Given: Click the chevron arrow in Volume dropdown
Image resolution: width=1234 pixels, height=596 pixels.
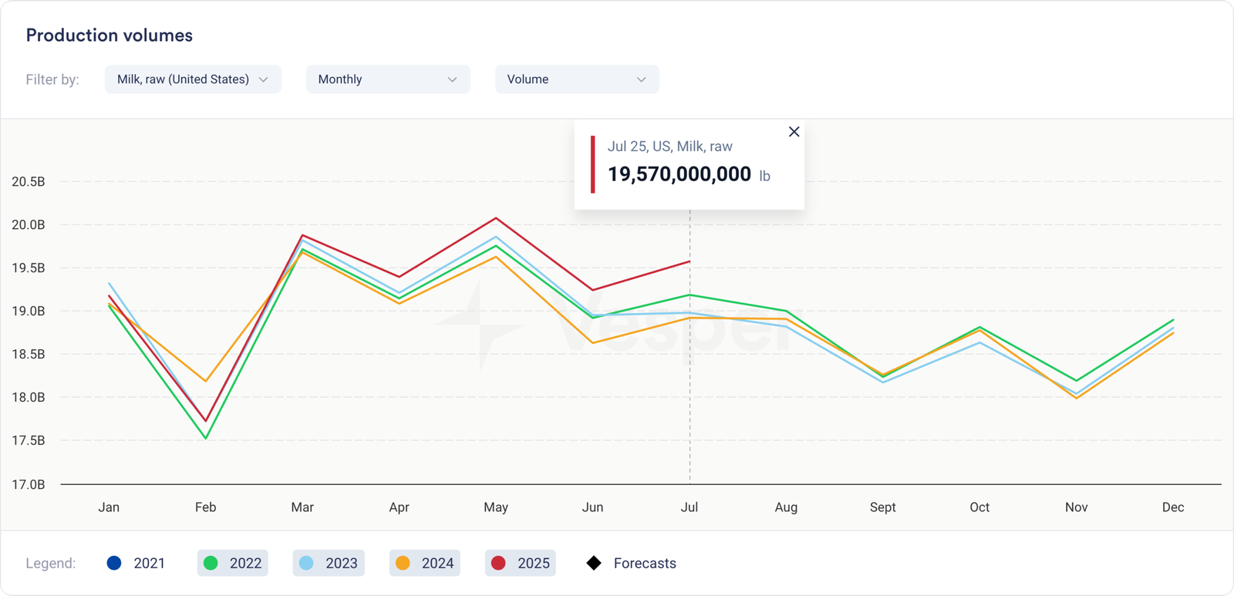Looking at the screenshot, I should pyautogui.click(x=641, y=79).
